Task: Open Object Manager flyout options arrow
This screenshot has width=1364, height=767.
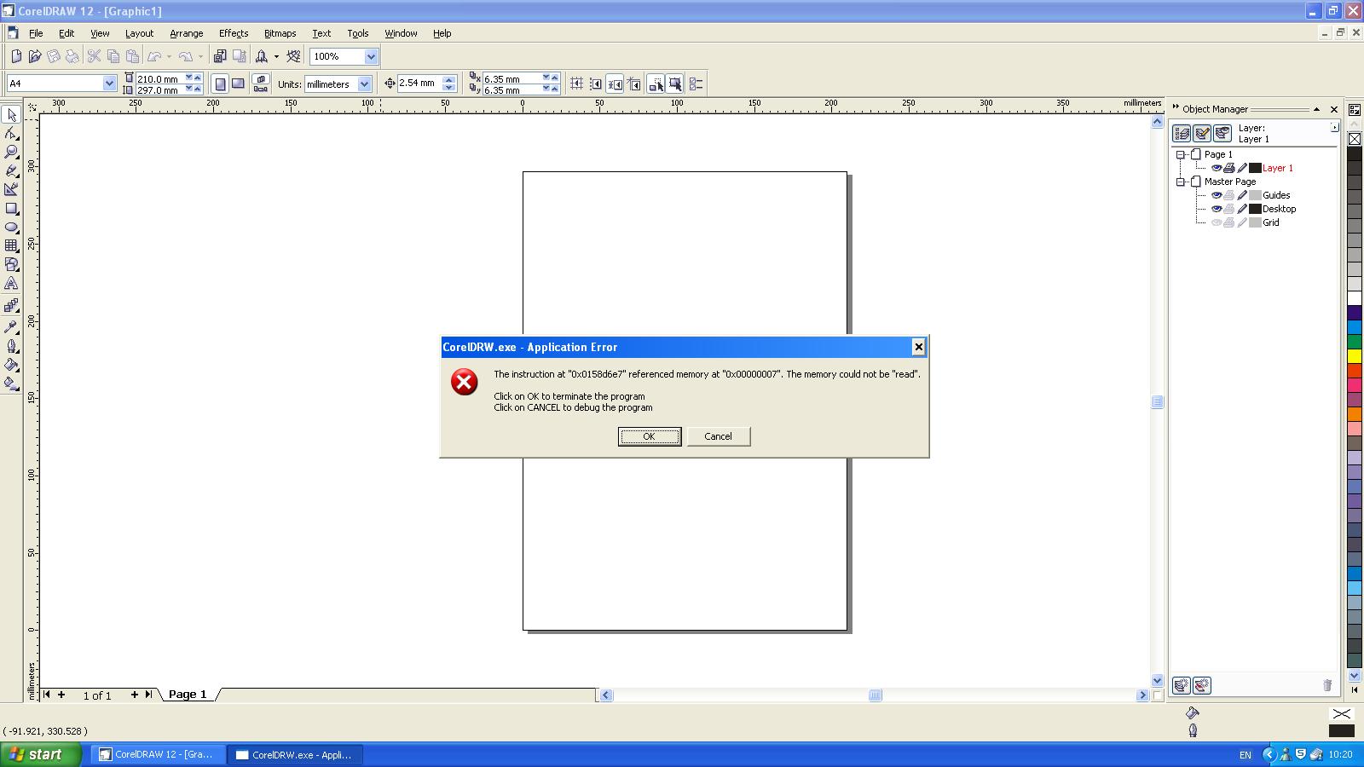Action: pyautogui.click(x=1334, y=127)
